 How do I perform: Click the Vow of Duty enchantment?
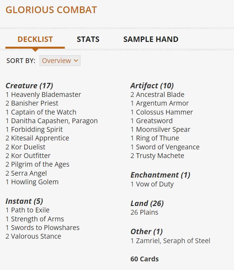click(155, 184)
